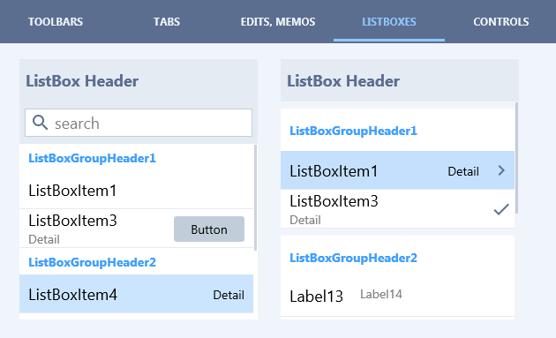
Task: Click the magnifier icon in search box
Action: pos(40,123)
